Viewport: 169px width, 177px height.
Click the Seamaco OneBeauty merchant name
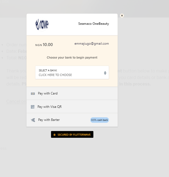(93, 24)
